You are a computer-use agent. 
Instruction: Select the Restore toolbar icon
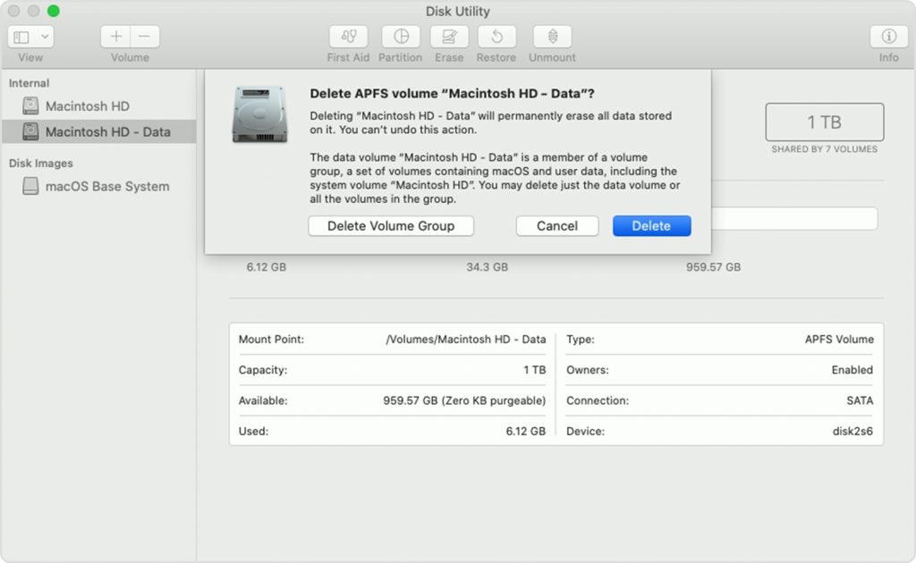[496, 37]
